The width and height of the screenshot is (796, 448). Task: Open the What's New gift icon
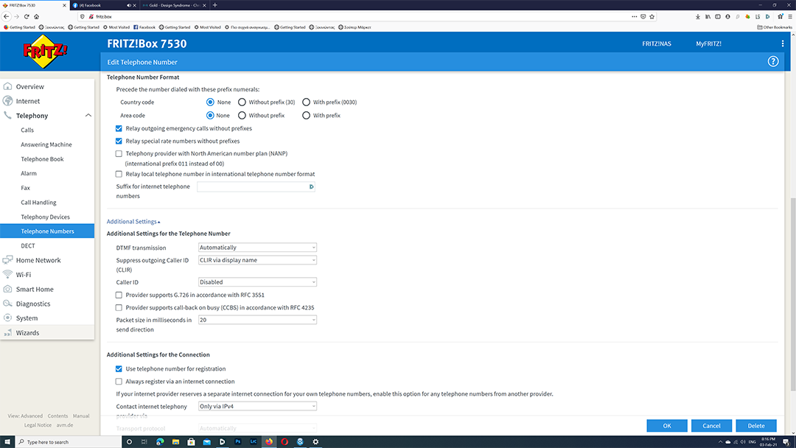click(x=781, y=16)
